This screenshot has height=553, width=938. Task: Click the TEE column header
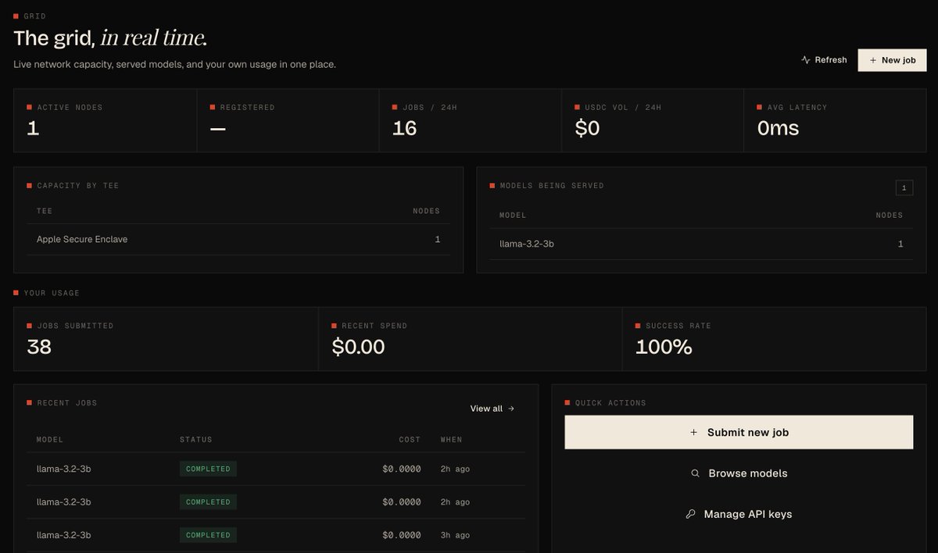[x=45, y=211]
